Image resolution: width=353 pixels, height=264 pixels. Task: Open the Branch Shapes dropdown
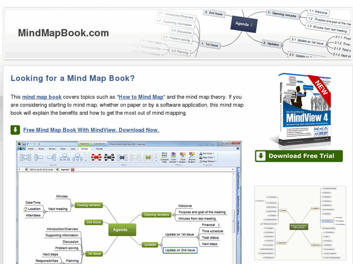tap(192, 157)
